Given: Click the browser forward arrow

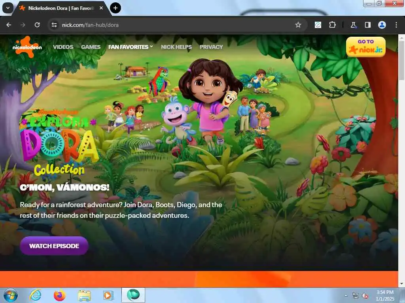Looking at the screenshot, I should 23,25.
